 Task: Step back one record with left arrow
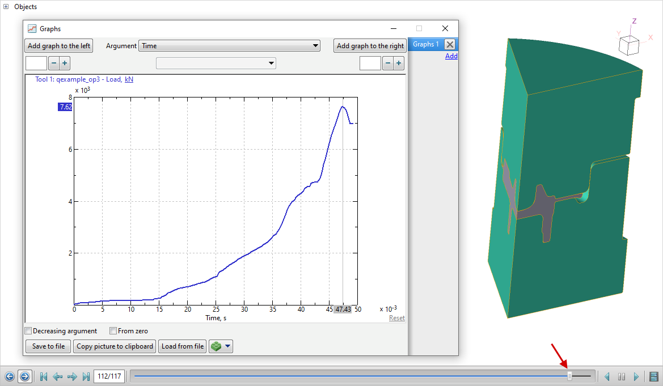tap(57, 376)
